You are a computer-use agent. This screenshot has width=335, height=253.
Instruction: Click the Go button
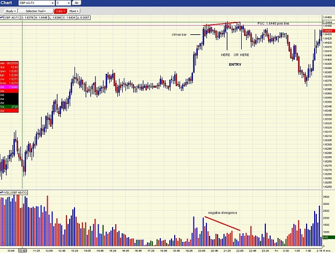tap(77, 3)
